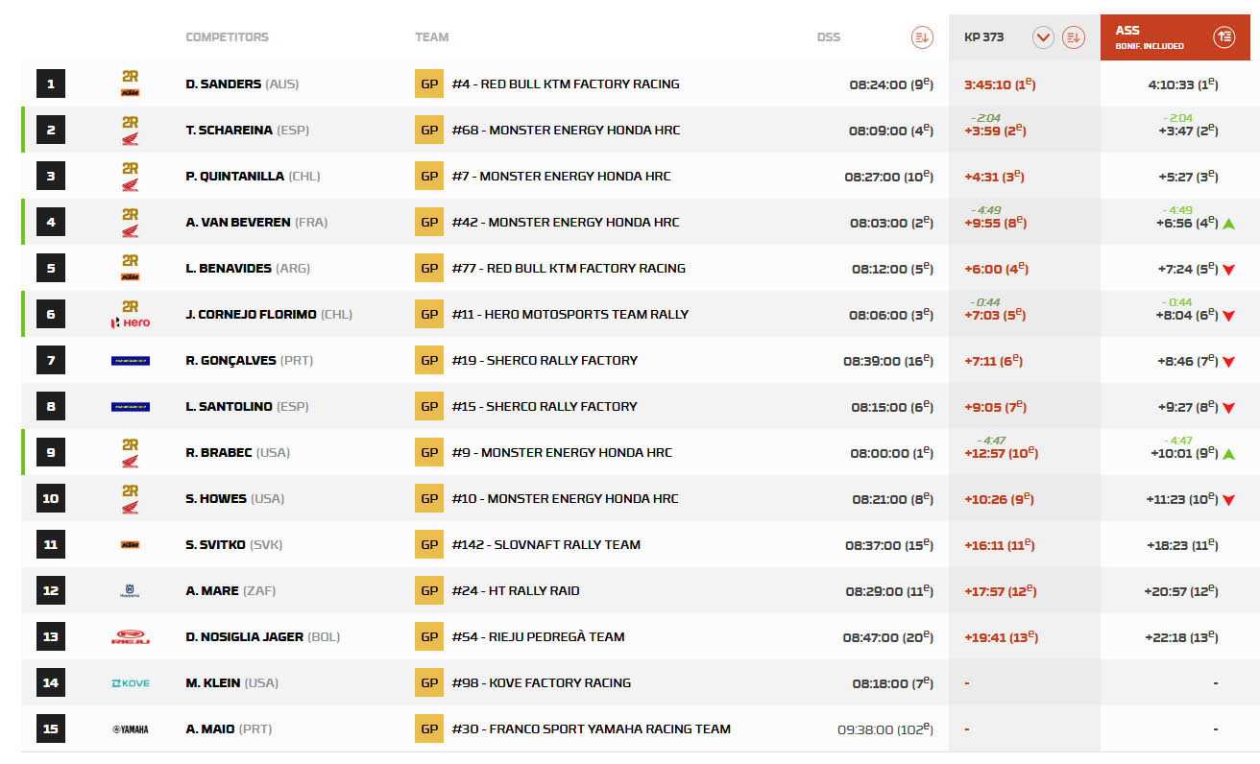The height and width of the screenshot is (764, 1260).
Task: Toggle the ASS column sort order
Action: tap(1224, 37)
